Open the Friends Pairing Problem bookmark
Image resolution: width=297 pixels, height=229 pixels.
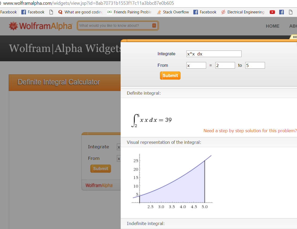pyautogui.click(x=129, y=12)
